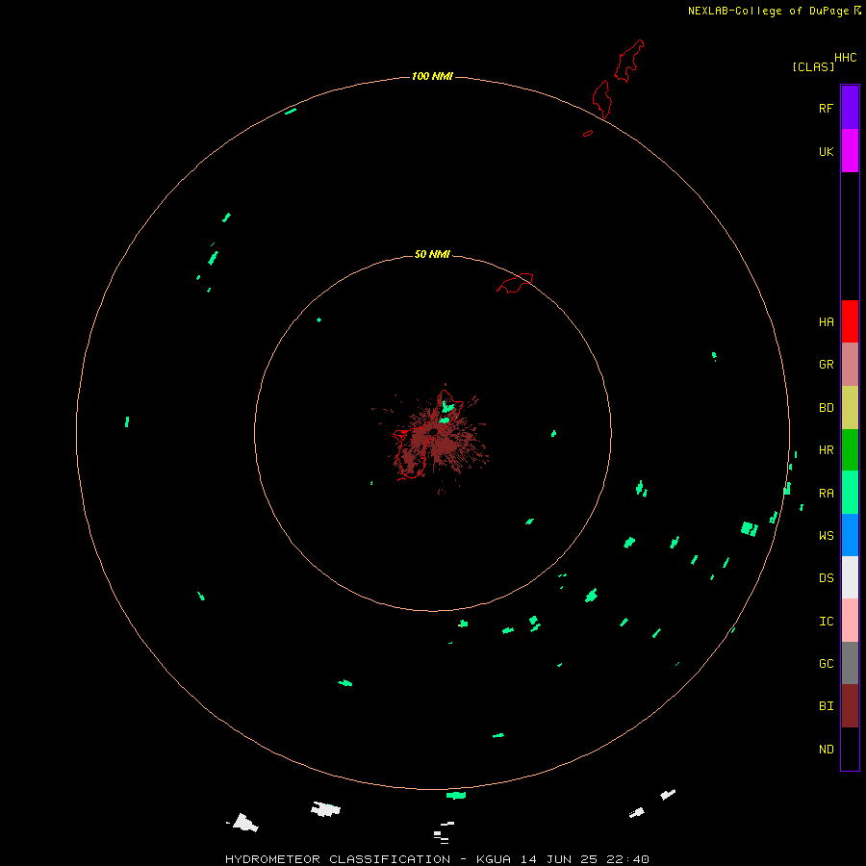
Task: Click the HR legend label
Action: [x=826, y=450]
